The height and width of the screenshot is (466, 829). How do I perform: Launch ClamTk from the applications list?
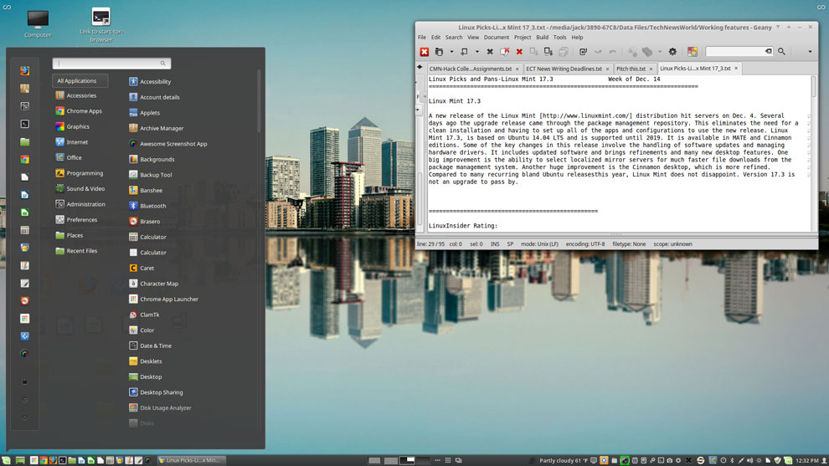(x=144, y=315)
